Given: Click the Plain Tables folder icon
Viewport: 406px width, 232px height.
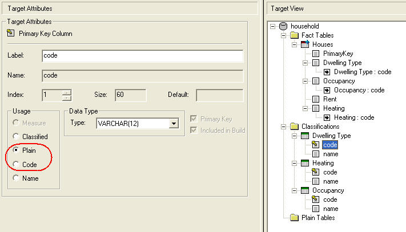Looking at the screenshot, I should [294, 218].
